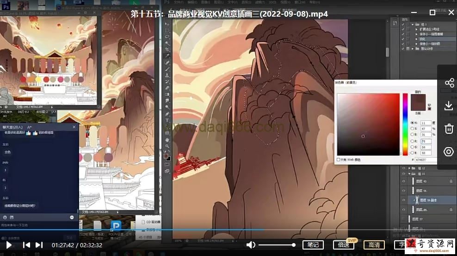
Task: Open the POLYV cloud desktop icon
Action: (x=116, y=226)
